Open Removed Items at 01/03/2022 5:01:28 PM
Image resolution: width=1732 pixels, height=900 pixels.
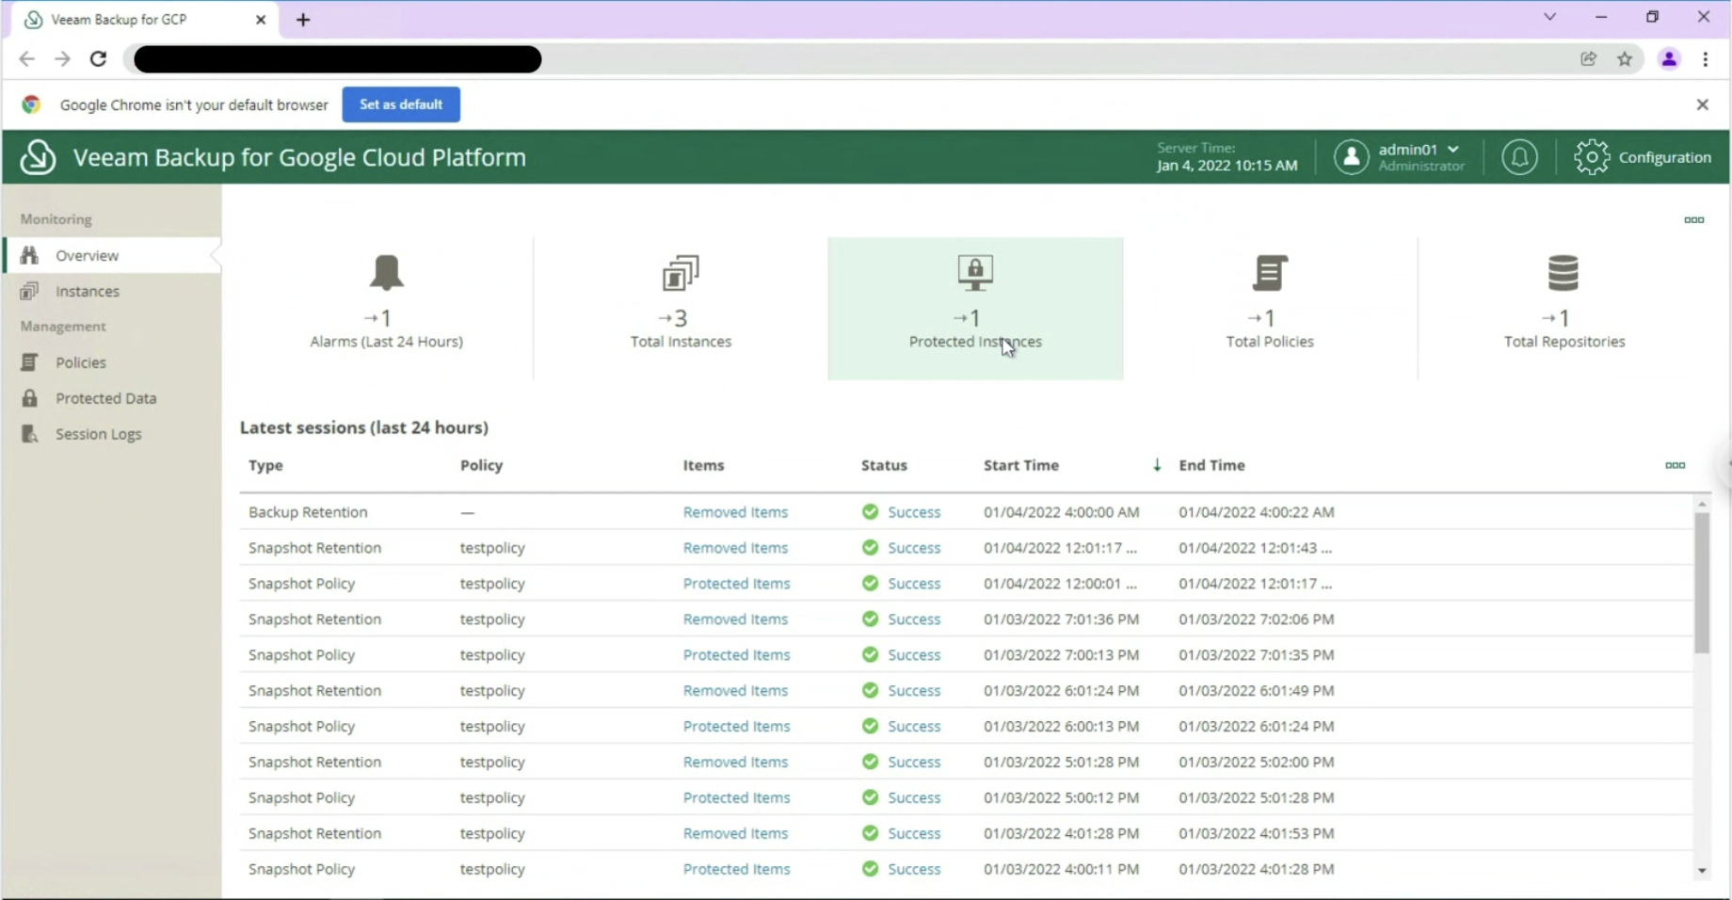(x=735, y=763)
